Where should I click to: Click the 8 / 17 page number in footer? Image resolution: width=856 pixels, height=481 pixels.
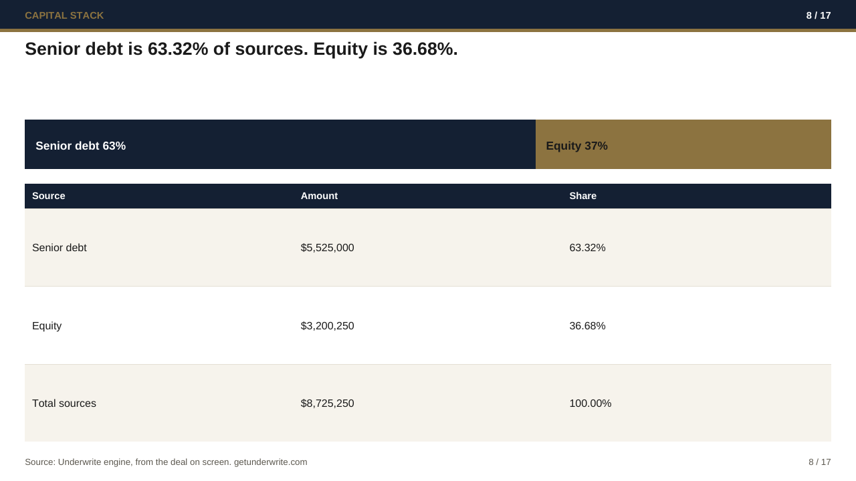[x=819, y=462]
